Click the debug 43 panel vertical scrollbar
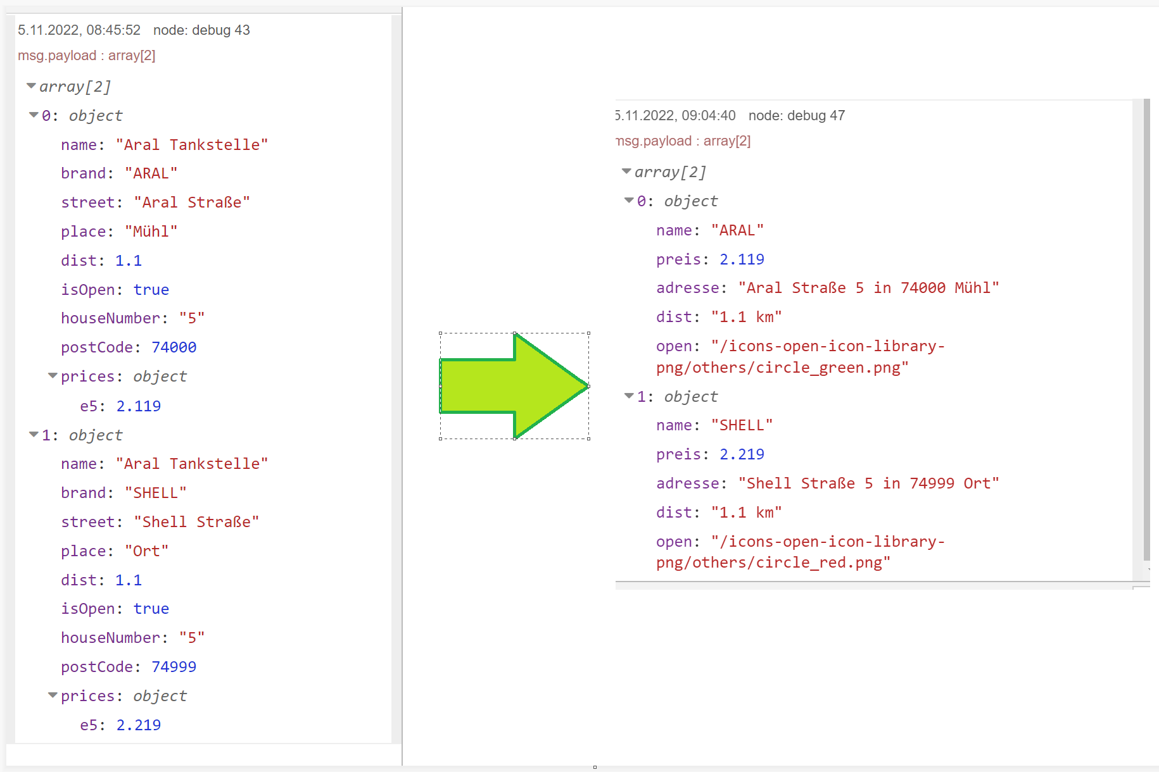Viewport: 1159px width, 772px height. click(396, 378)
